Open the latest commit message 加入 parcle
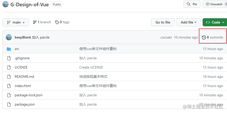The image size is (227, 113). coord(41,37)
